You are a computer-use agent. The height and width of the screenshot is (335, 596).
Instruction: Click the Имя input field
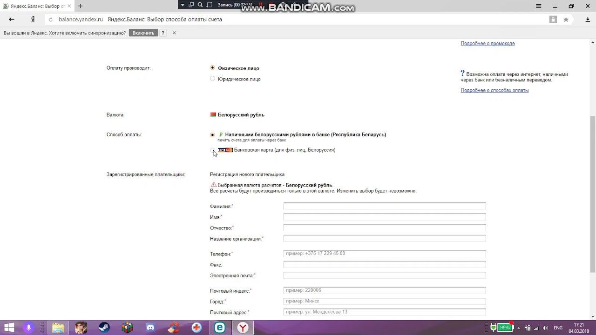click(x=385, y=217)
